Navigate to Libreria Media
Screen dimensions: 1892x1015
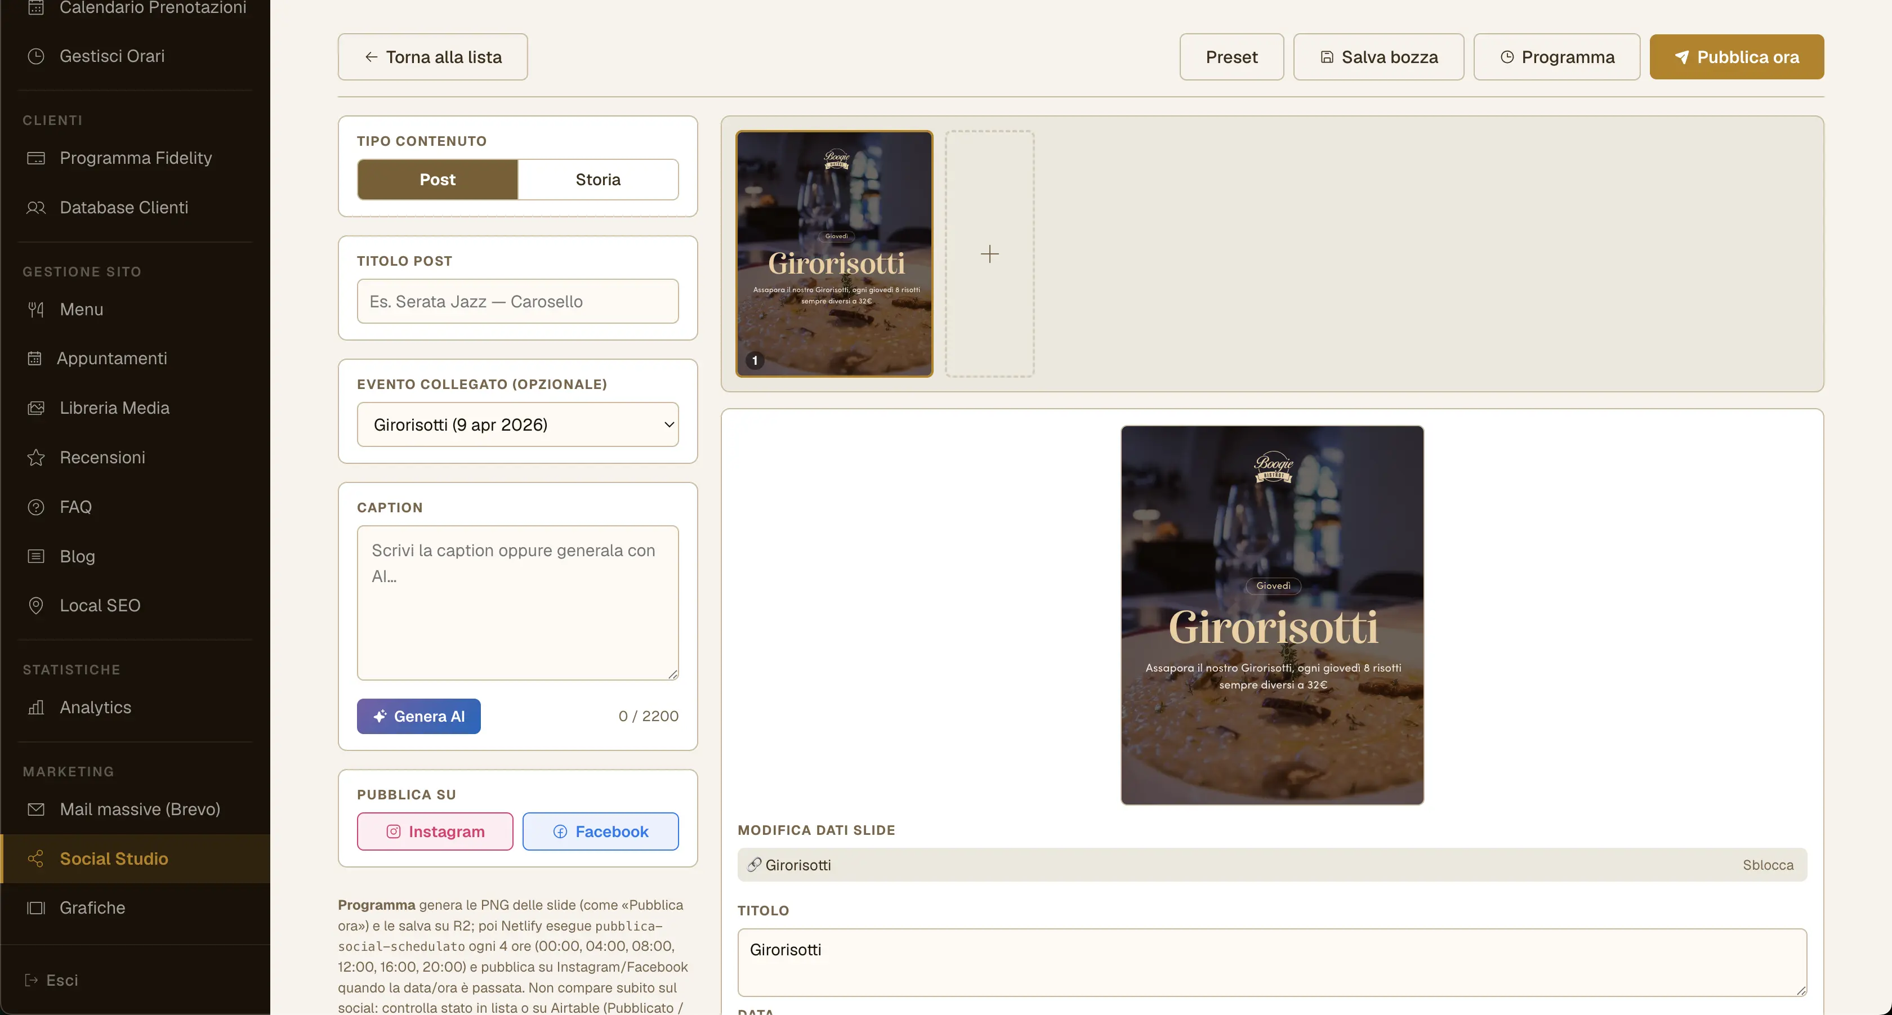click(x=135, y=408)
